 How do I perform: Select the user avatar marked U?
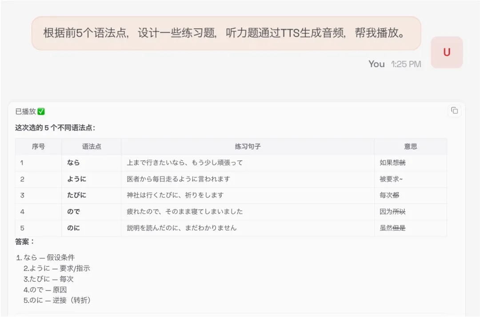pos(447,52)
